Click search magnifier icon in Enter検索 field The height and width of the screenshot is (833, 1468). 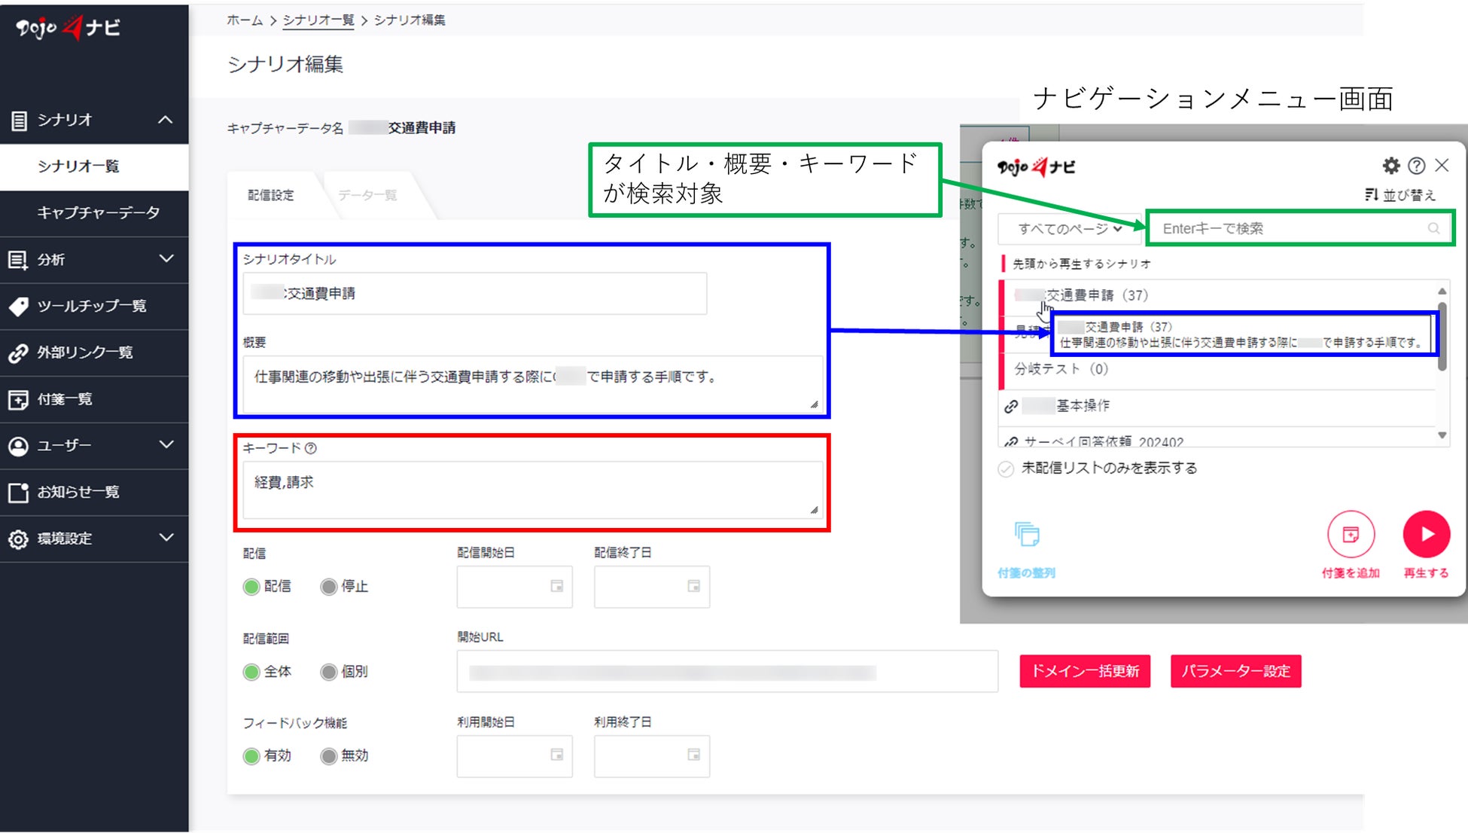click(1433, 228)
